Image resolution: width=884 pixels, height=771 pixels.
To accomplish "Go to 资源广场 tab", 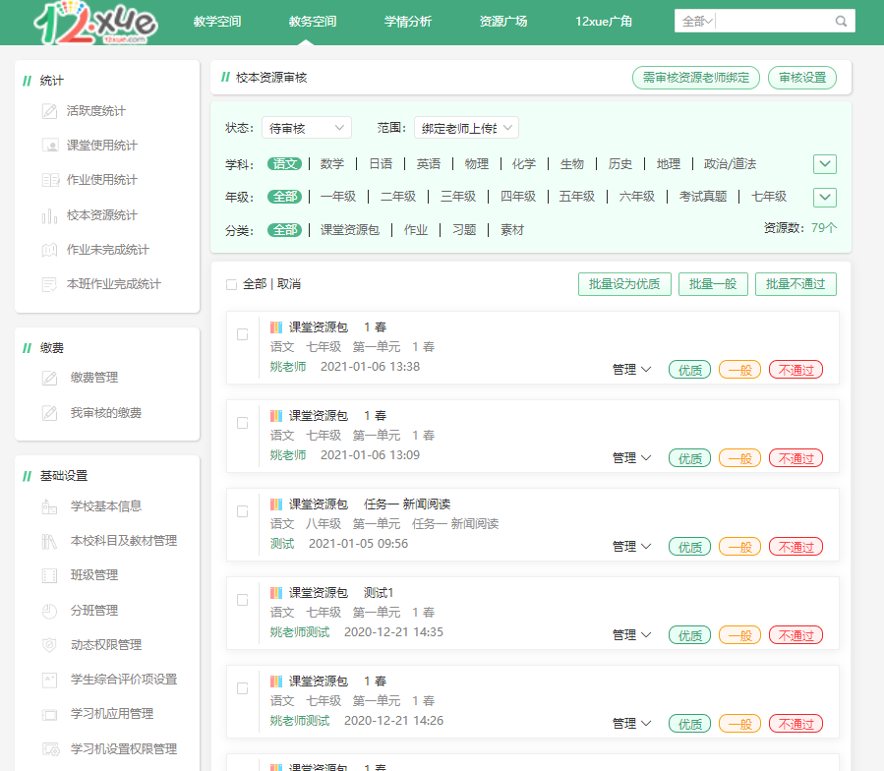I will tap(502, 22).
